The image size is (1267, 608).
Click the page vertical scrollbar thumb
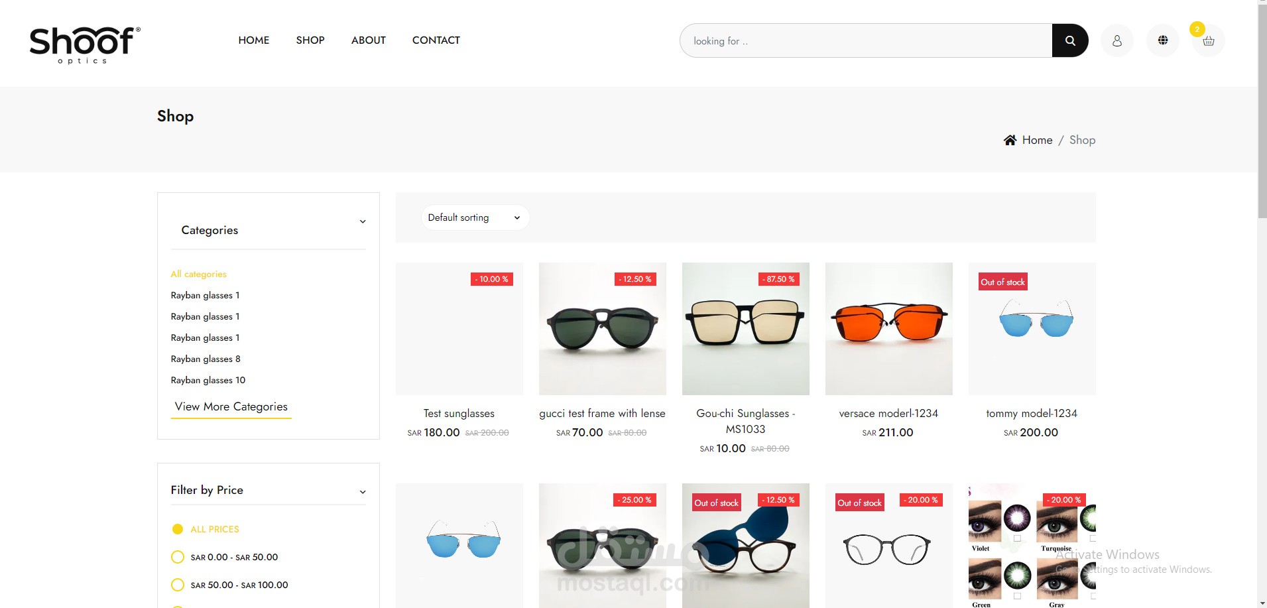(x=1262, y=111)
